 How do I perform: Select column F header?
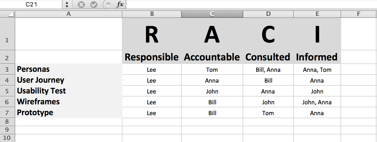(x=359, y=14)
